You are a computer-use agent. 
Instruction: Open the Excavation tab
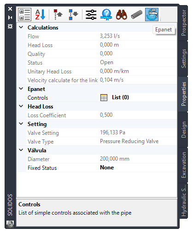[183, 165]
